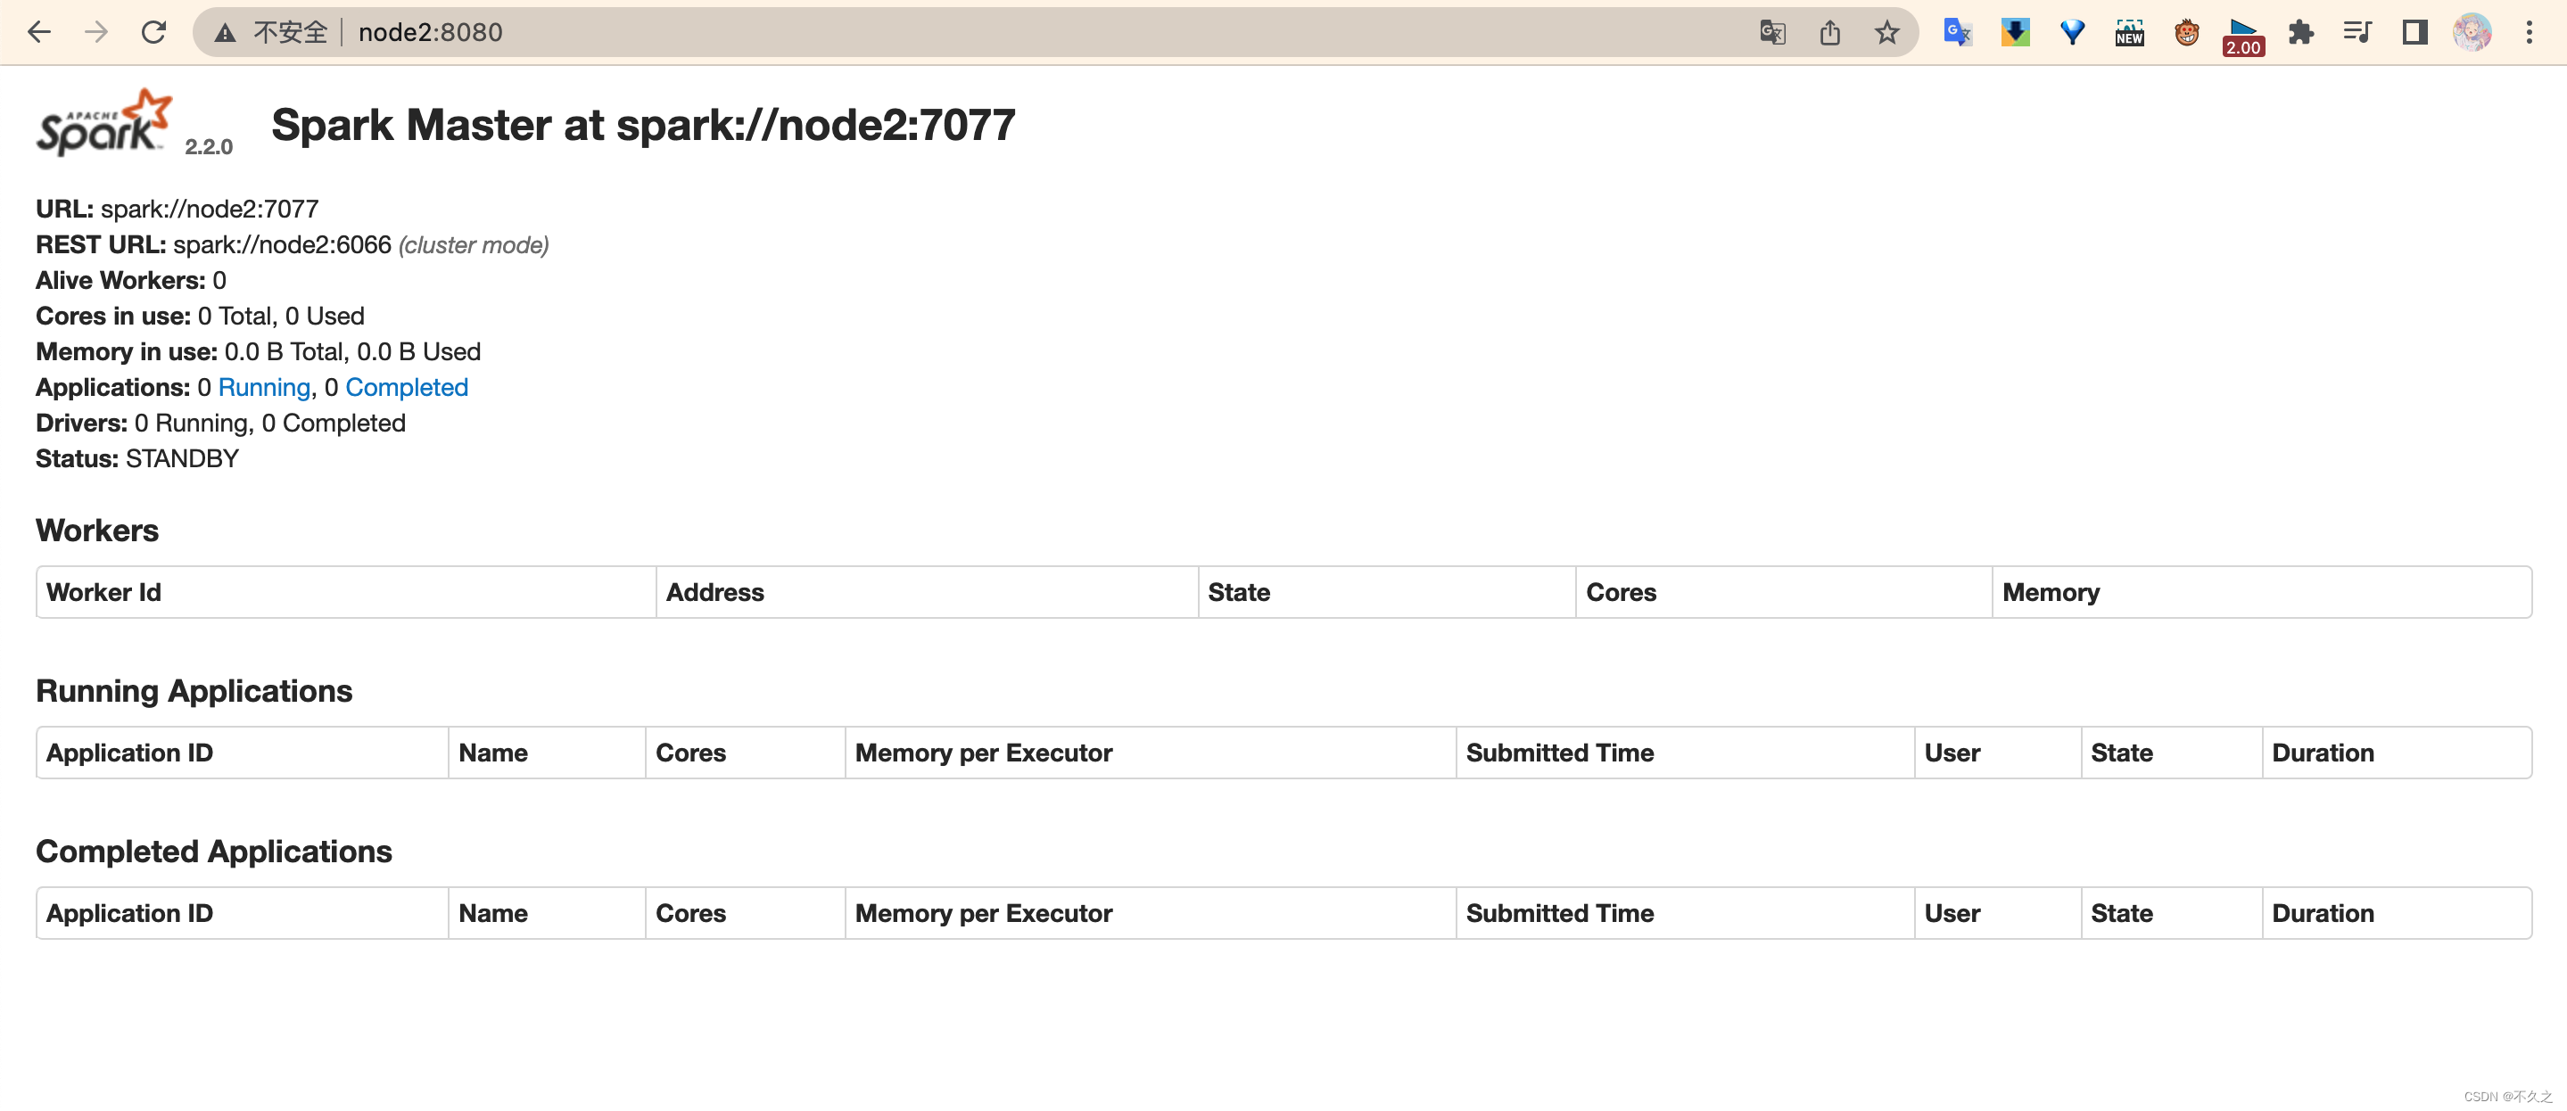Go back with the browser back arrow
The image size is (2567, 1111).
click(39, 32)
